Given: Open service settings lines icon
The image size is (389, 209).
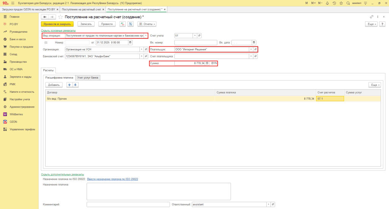Looking at the screenshot, I should 365,3.
